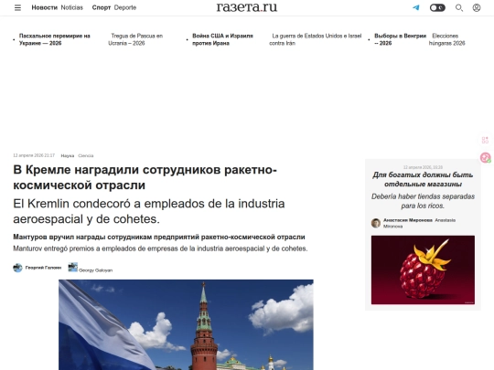Open the Наука category link

tap(68, 155)
